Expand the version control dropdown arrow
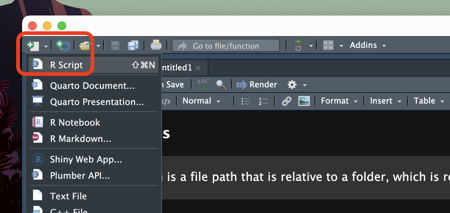The width and height of the screenshot is (450, 213). click(x=311, y=46)
